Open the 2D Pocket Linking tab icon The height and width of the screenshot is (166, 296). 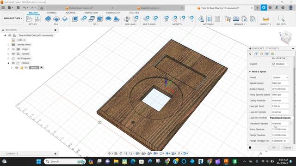pos(272,54)
